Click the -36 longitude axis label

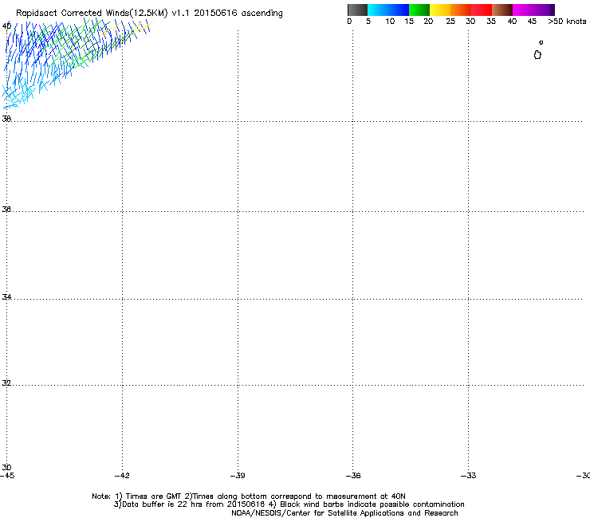tap(353, 476)
